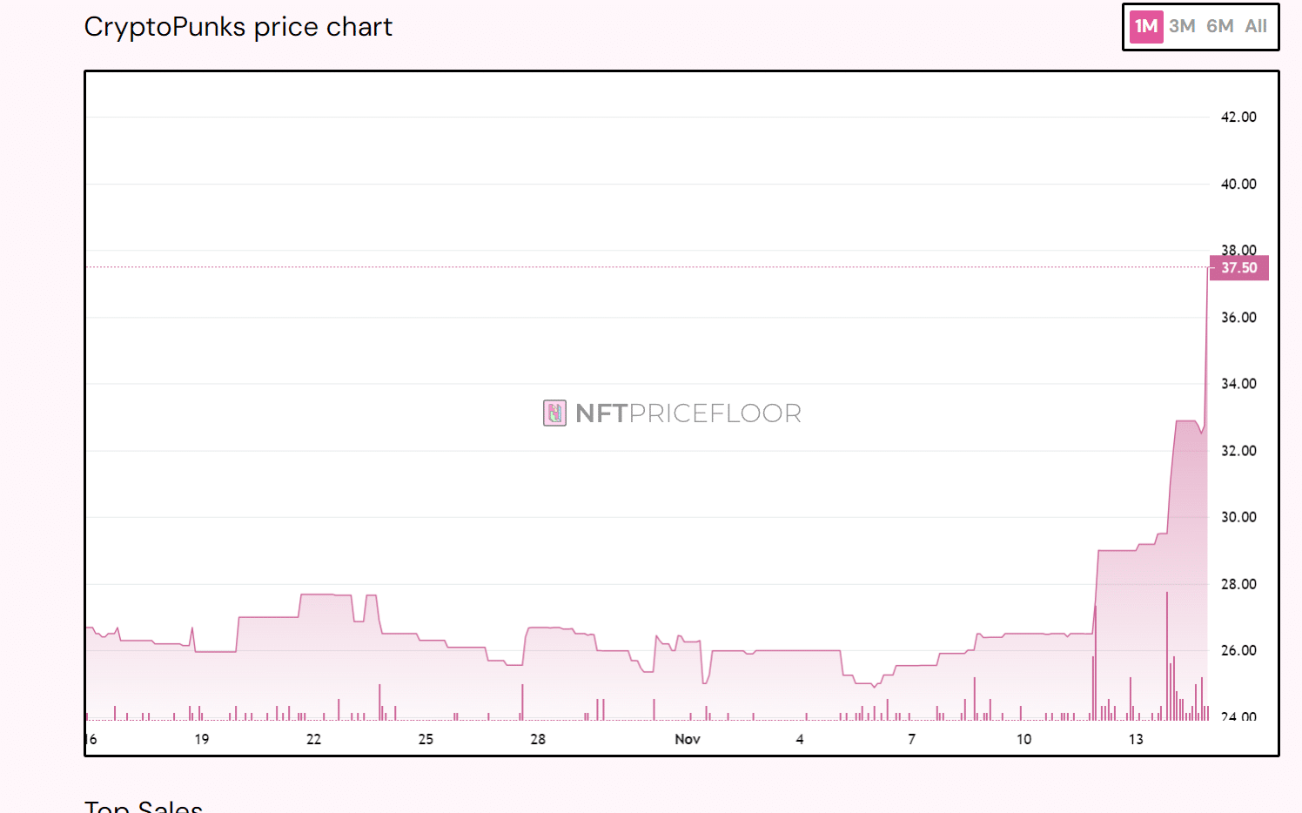Switch chart to 6M range
The width and height of the screenshot is (1302, 813).
[x=1219, y=26]
